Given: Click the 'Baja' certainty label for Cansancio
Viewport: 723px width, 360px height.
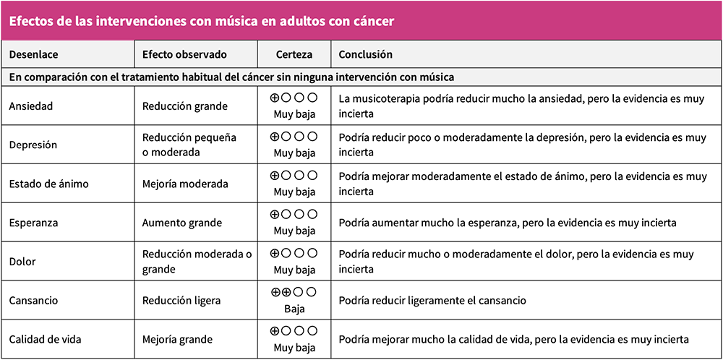Looking at the screenshot, I should [294, 309].
